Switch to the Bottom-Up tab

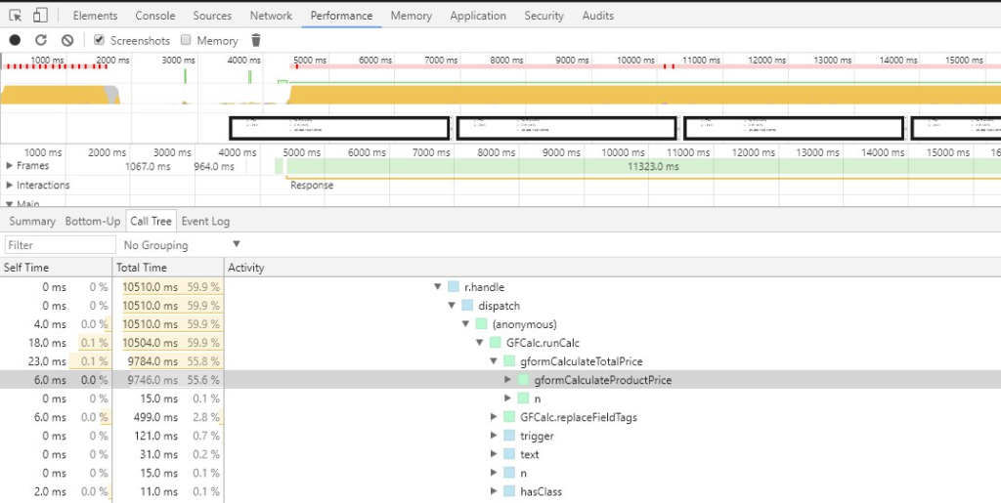tap(93, 221)
